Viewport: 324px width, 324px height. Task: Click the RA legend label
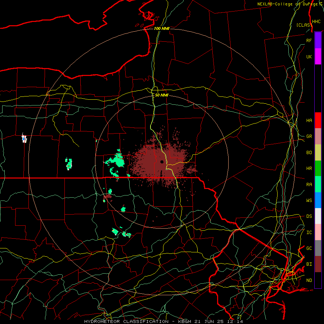pyautogui.click(x=309, y=185)
